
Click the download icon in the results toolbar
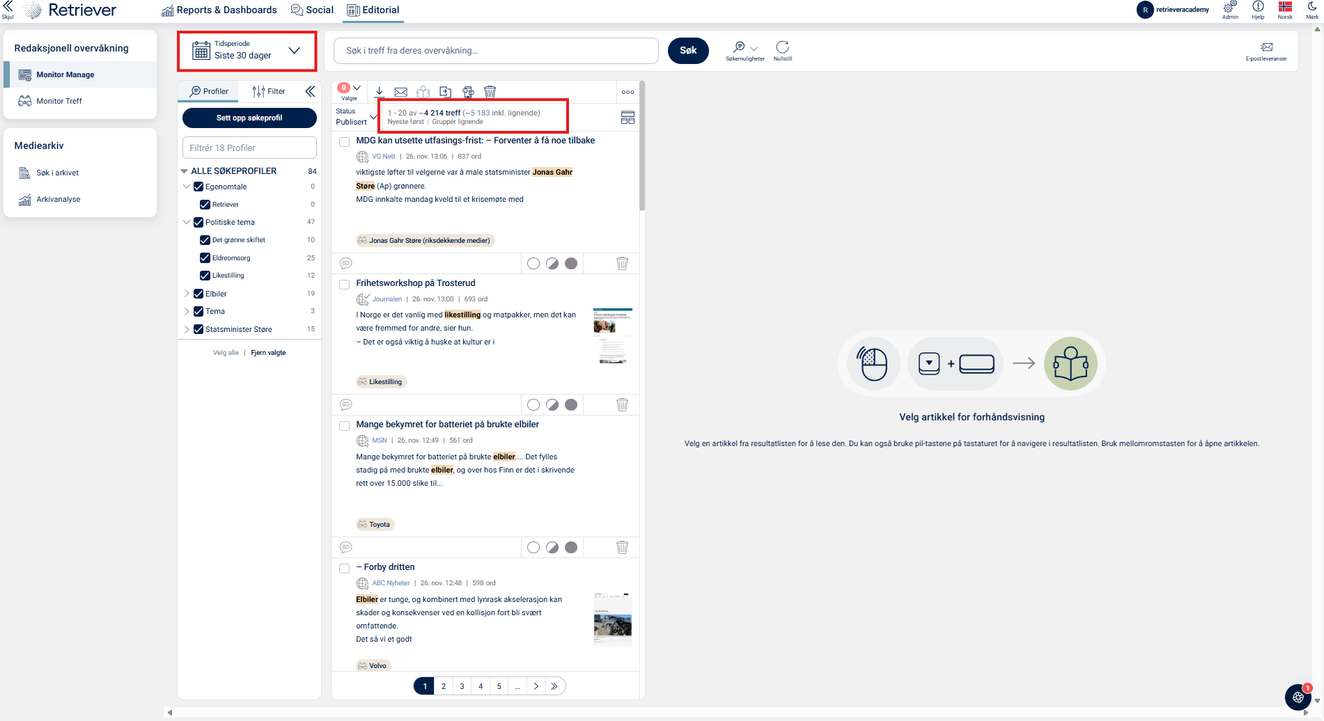(x=380, y=92)
